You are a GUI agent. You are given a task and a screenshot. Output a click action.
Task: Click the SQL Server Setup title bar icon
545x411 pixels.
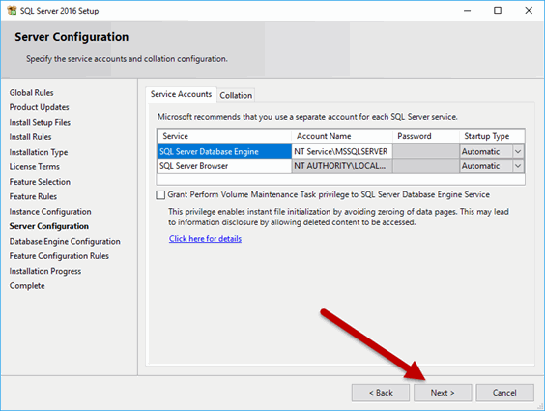pos(12,11)
